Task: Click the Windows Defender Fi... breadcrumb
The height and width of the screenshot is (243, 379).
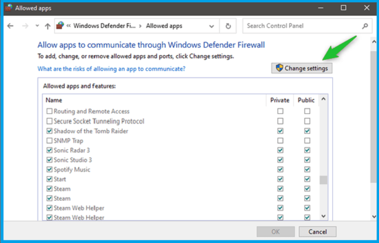Action: [104, 26]
